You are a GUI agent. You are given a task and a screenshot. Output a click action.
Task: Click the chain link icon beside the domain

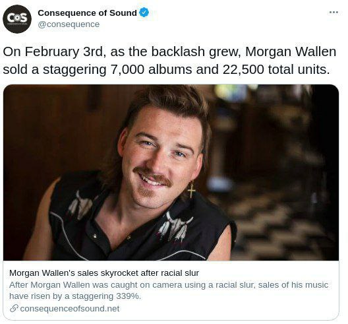(x=14, y=308)
